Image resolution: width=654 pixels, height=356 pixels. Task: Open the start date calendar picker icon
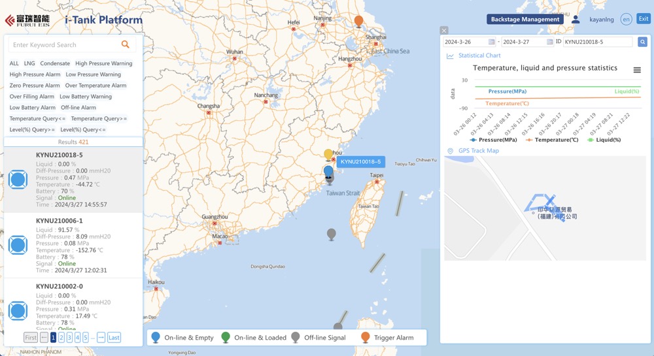coord(491,42)
